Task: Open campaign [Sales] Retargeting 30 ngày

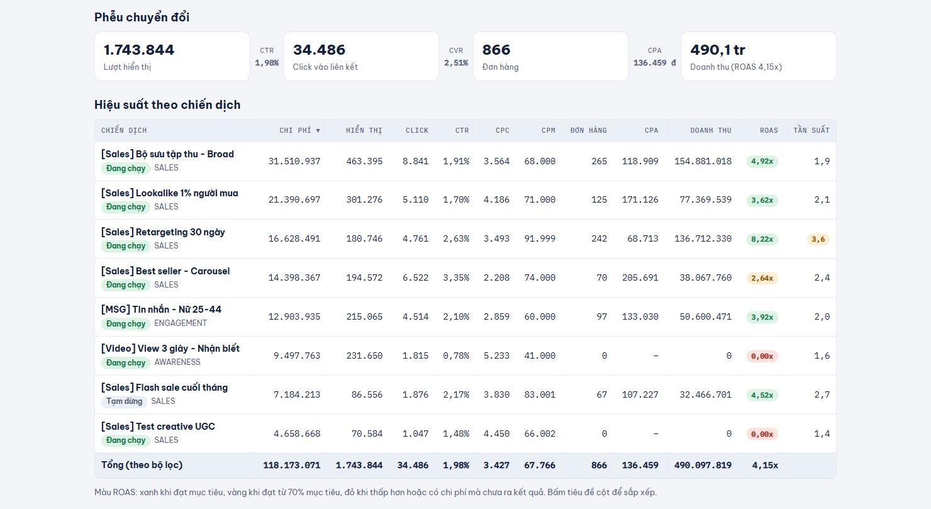Action: (163, 232)
